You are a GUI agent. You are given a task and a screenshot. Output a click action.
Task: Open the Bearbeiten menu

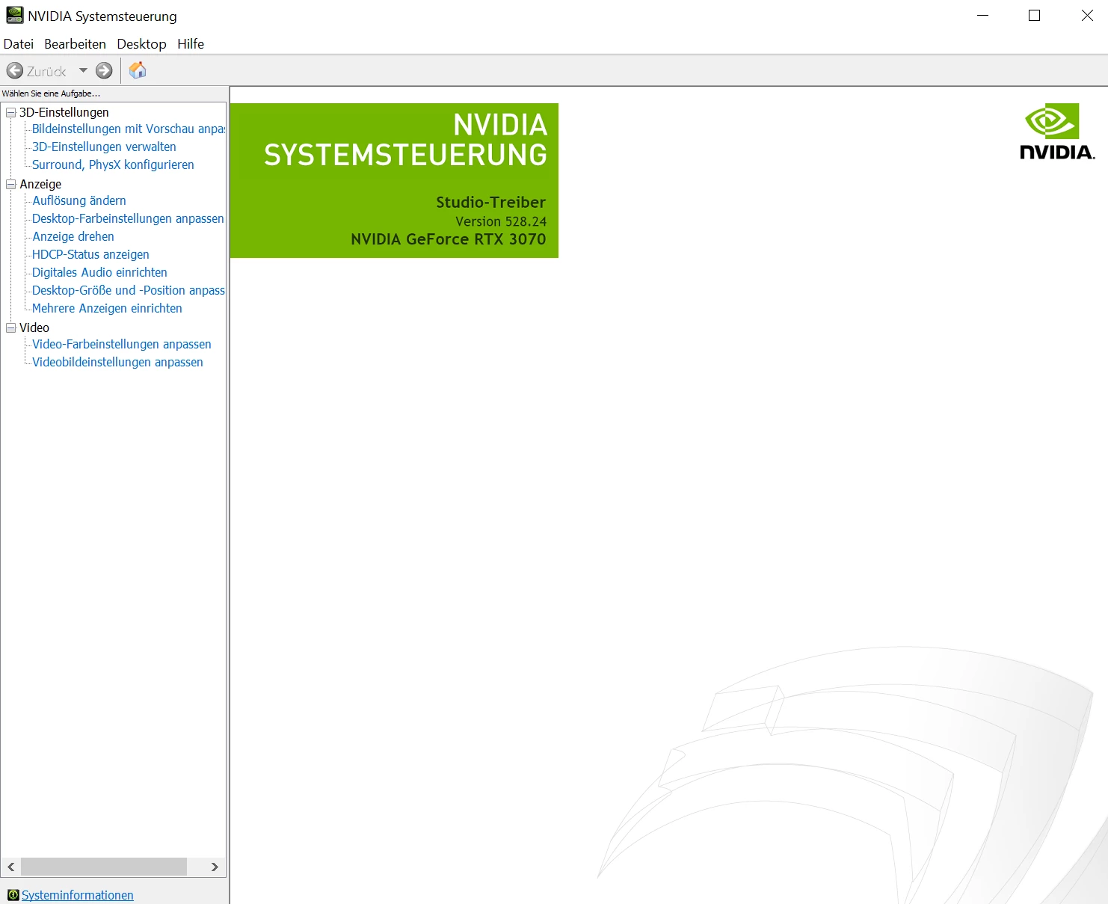(x=75, y=44)
